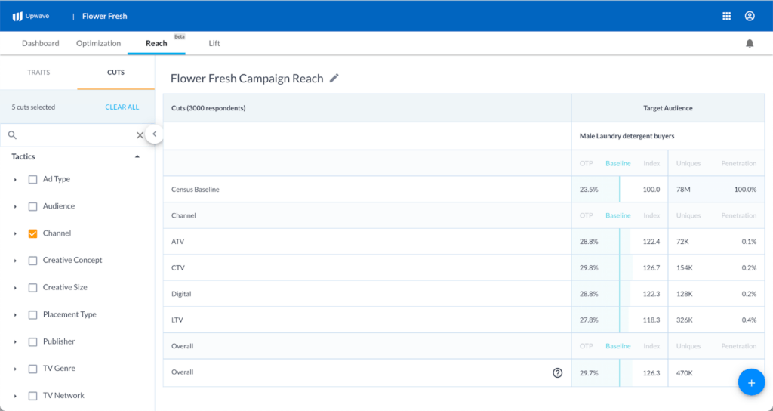Click the 29.7% OTP value in Overall row
Image resolution: width=773 pixels, height=411 pixels.
coord(589,373)
